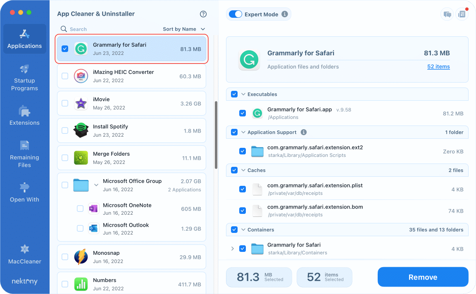
Task: Uncheck com.grammarly.safari.extension.ext2 checkbox
Action: tap(243, 151)
